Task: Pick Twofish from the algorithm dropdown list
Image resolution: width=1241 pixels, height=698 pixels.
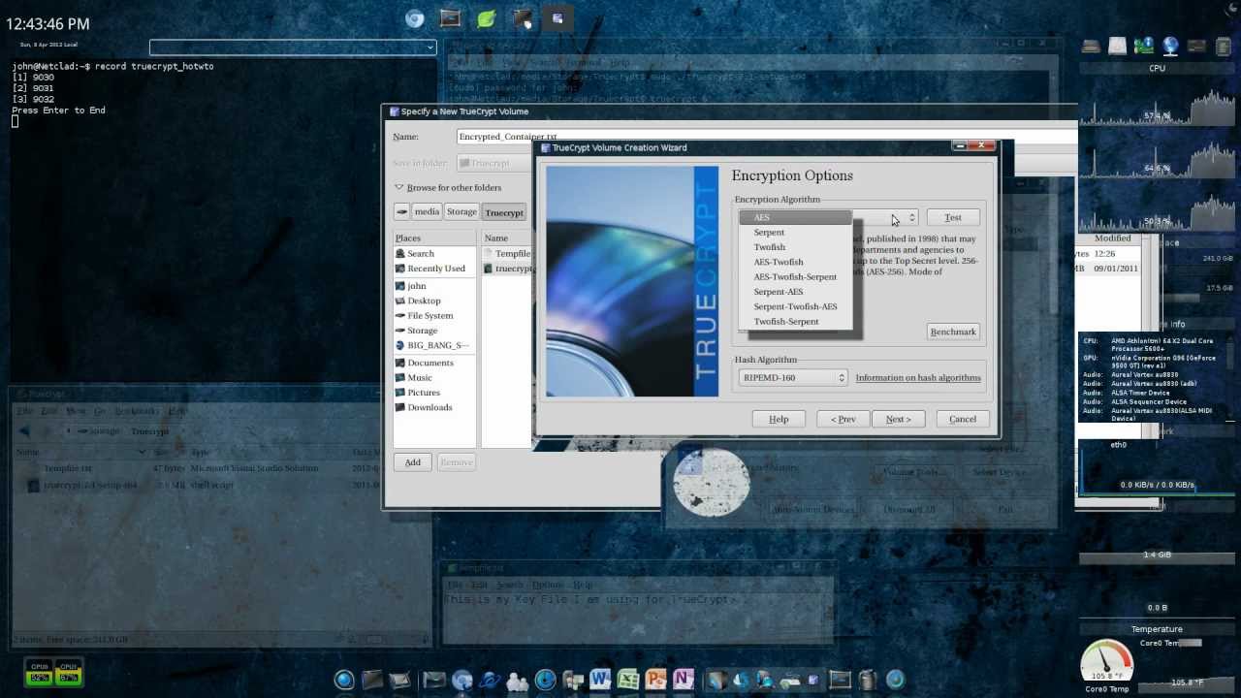Action: coord(795,247)
